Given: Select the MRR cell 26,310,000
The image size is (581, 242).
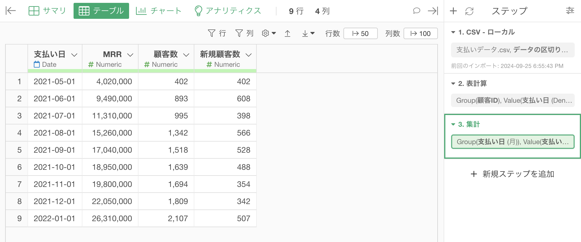Looking at the screenshot, I should click(x=110, y=218).
